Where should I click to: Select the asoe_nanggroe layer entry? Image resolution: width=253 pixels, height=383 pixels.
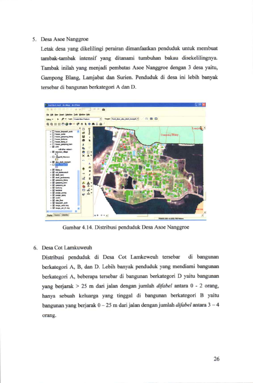[62, 165]
